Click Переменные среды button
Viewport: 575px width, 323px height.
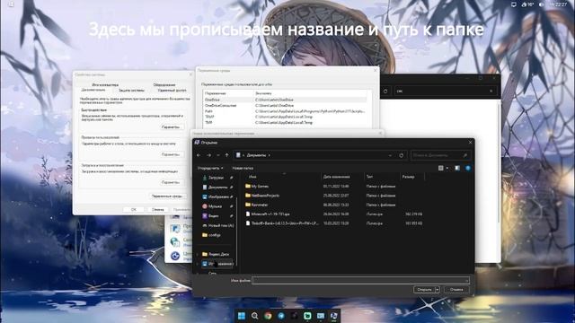167,196
